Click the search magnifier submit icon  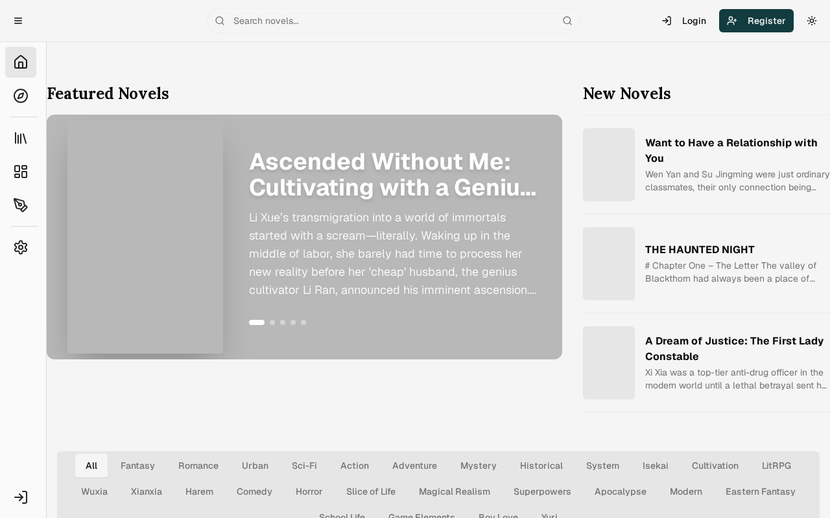point(567,21)
